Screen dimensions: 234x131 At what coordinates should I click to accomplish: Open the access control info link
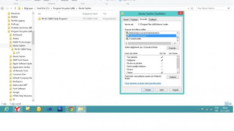tap(143, 83)
